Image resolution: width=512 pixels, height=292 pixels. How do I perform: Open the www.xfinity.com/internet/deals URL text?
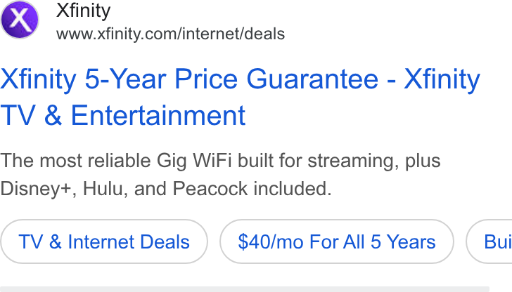tap(170, 34)
